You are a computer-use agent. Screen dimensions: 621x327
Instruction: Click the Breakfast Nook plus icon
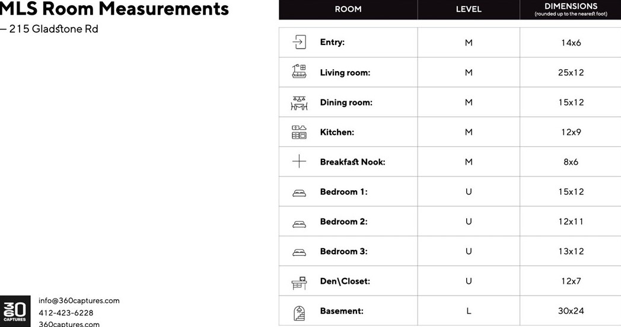(300, 161)
